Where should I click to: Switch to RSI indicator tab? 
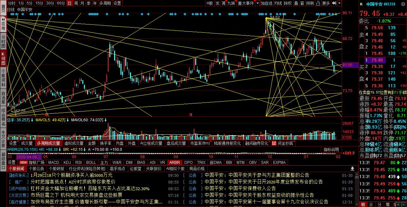pos(79,163)
